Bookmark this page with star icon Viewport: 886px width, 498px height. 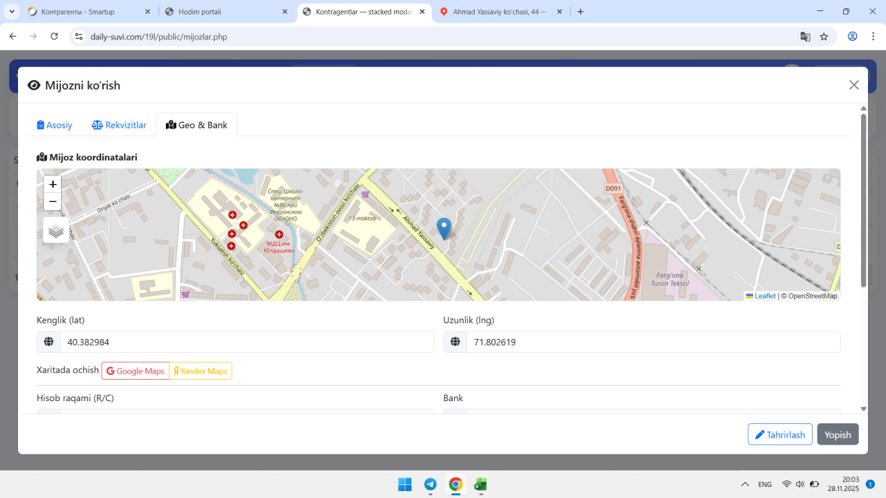824,37
